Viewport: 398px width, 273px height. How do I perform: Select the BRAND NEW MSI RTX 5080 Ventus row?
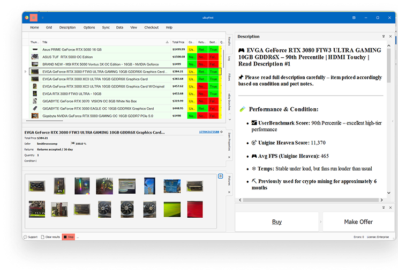[125, 64]
